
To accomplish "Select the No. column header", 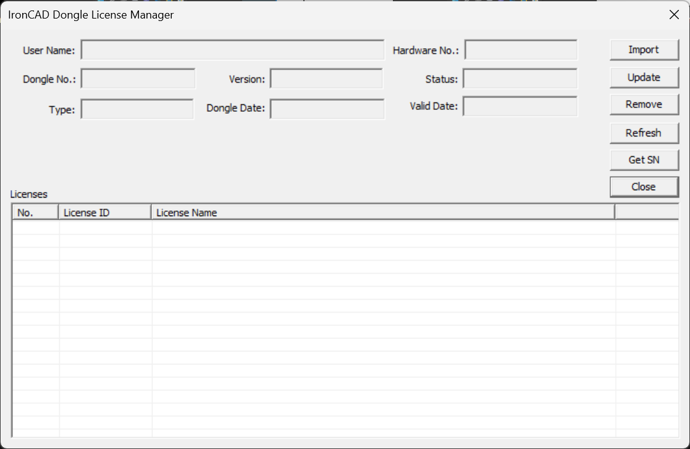I will pos(35,212).
